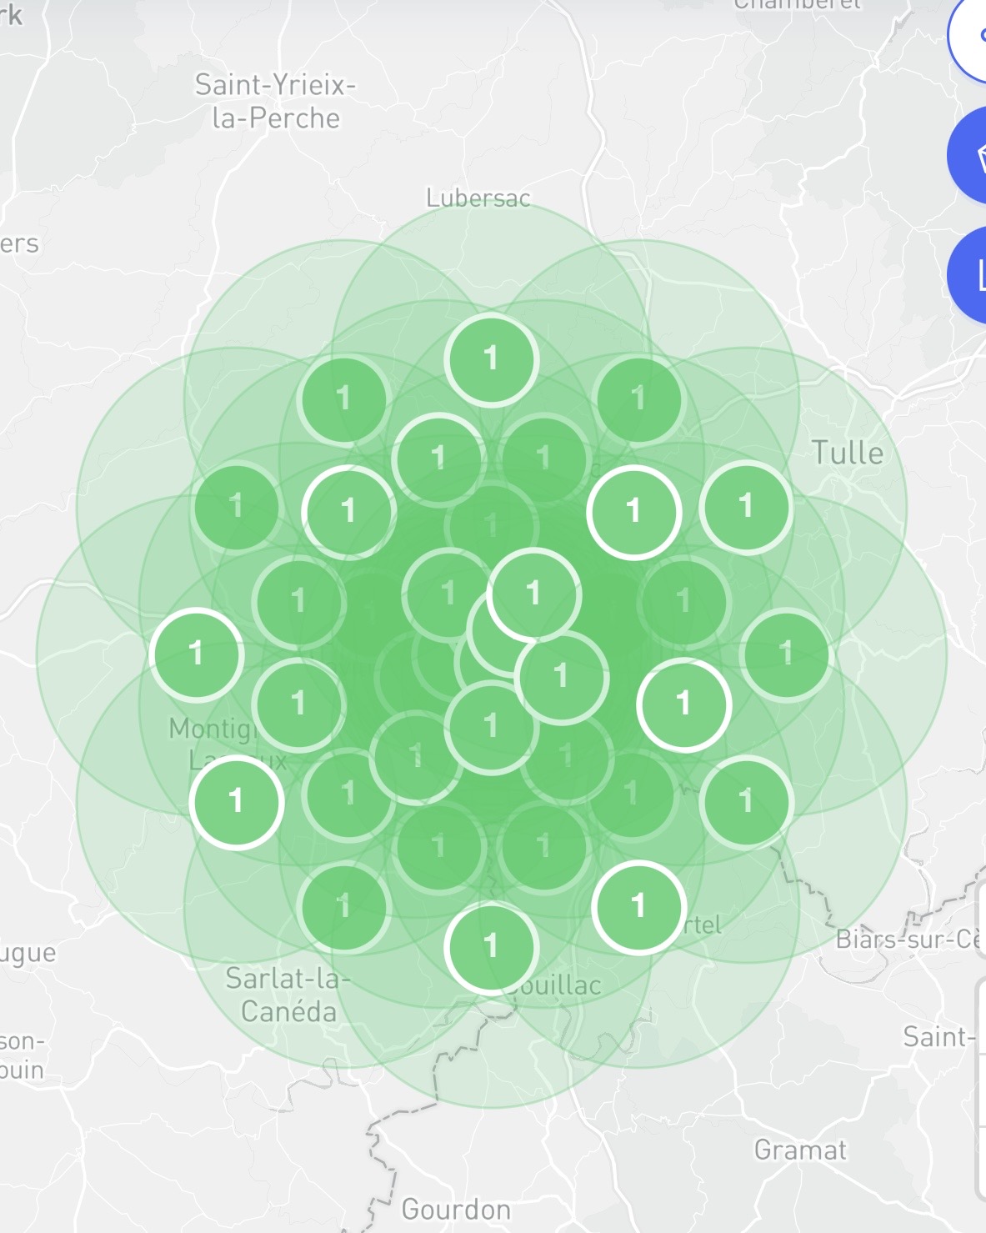The height and width of the screenshot is (1233, 986).
Task: Select the marker southwest of Tulle
Action: tap(636, 512)
